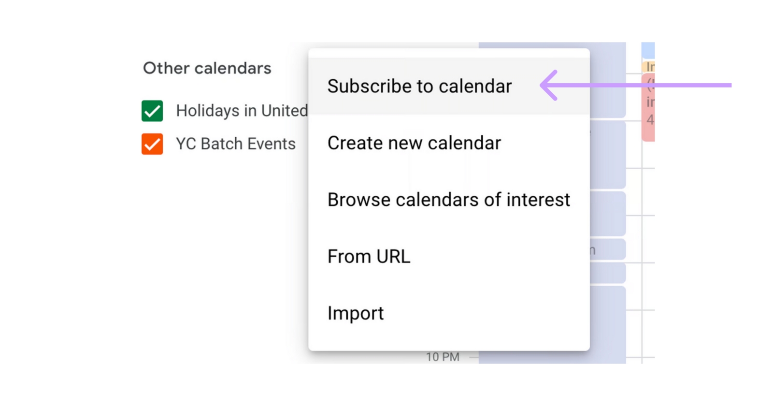Image resolution: width=773 pixels, height=406 pixels.
Task: Click the "10 PM" time label
Action: [442, 357]
